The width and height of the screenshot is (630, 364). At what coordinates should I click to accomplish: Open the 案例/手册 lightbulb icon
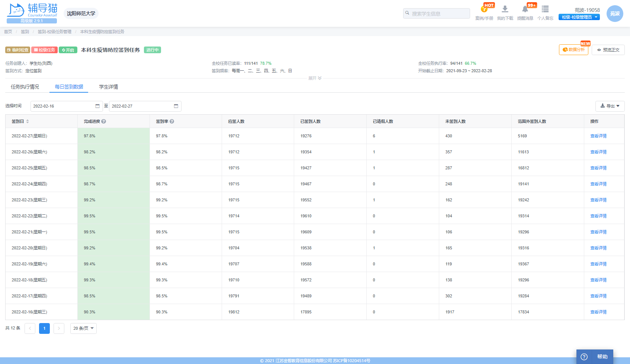(484, 9)
